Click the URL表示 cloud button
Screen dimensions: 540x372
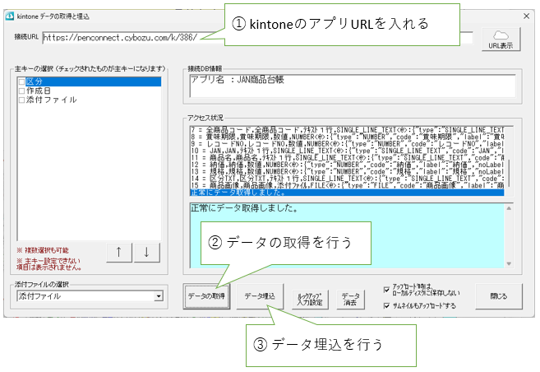pos(501,40)
